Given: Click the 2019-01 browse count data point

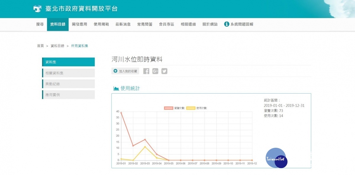Looking at the screenshot, I should click(x=121, y=113).
